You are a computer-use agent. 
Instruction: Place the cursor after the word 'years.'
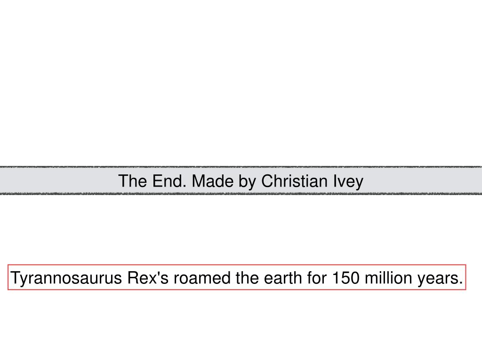tap(463, 278)
